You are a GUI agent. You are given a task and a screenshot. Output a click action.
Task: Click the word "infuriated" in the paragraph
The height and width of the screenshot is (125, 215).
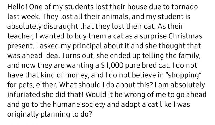click(24, 94)
